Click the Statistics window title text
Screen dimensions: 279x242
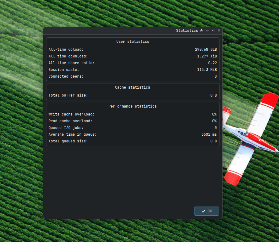pyautogui.click(x=187, y=31)
